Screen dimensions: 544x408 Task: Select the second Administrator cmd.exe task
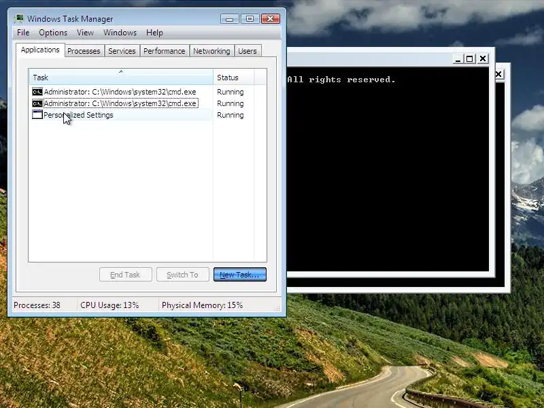(121, 103)
